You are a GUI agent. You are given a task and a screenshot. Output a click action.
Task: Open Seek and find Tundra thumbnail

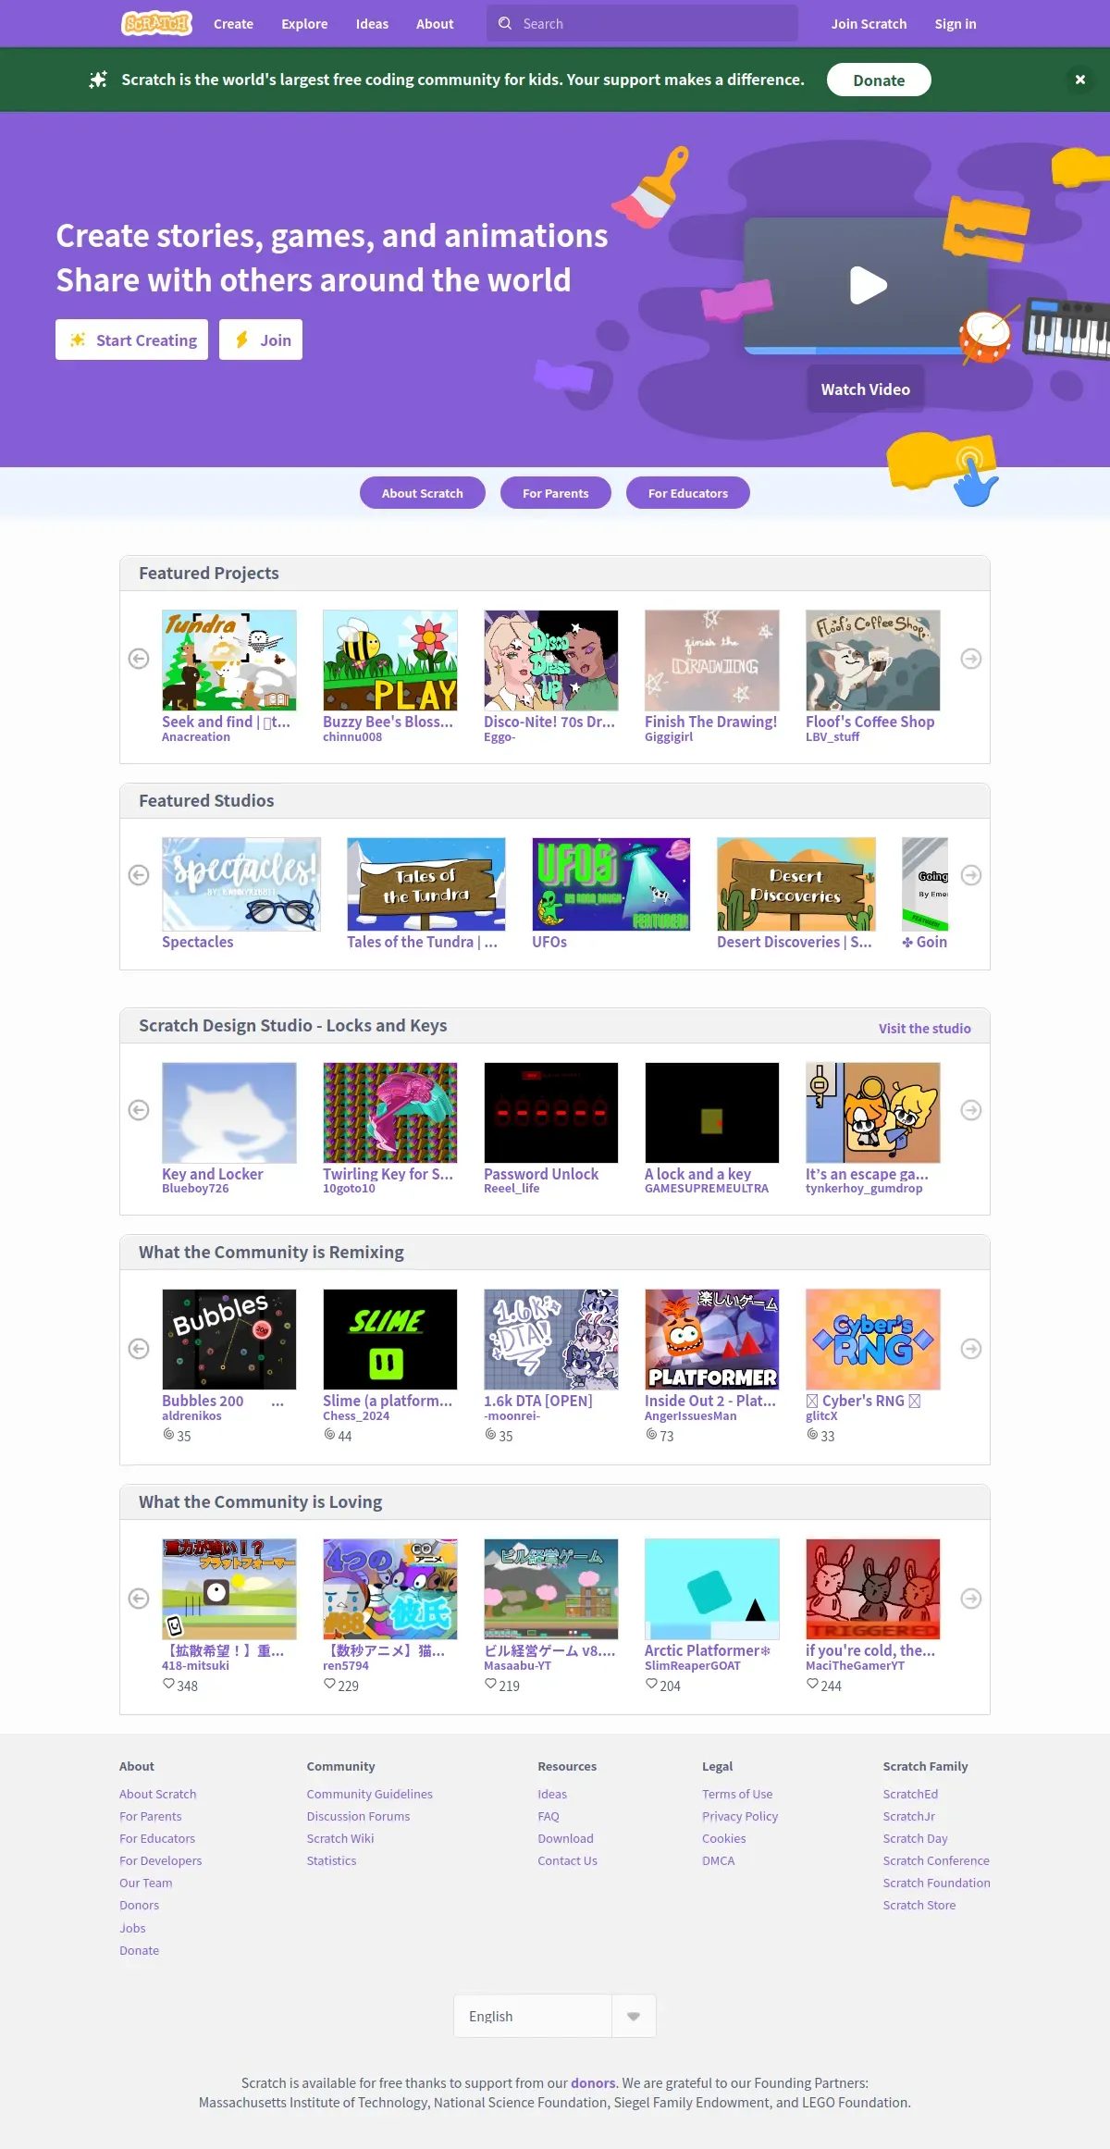pyautogui.click(x=229, y=661)
